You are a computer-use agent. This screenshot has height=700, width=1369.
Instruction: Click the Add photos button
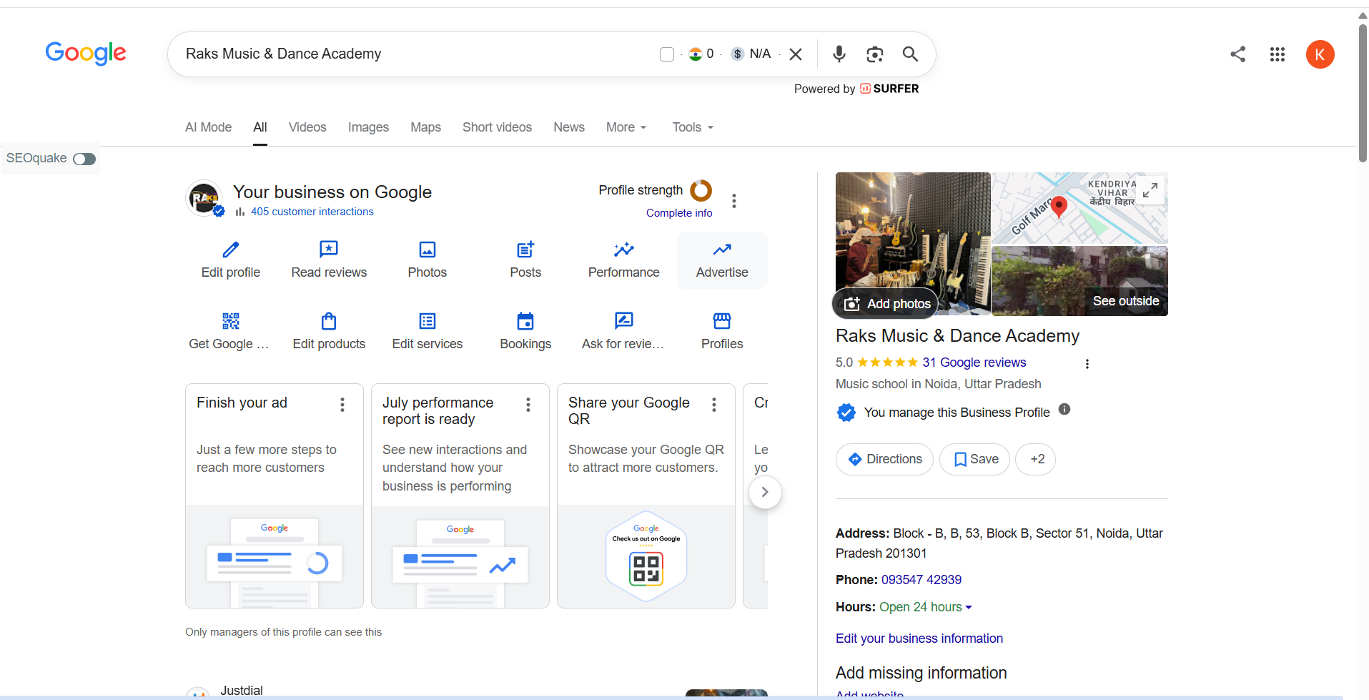pos(886,304)
